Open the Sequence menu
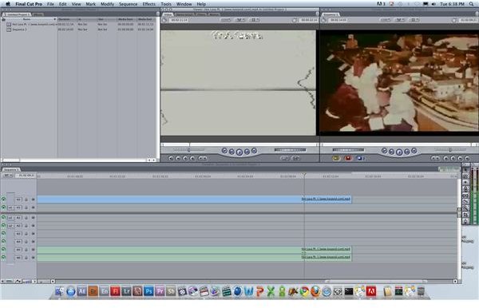Viewport: 479px width, 308px height. pos(128,4)
